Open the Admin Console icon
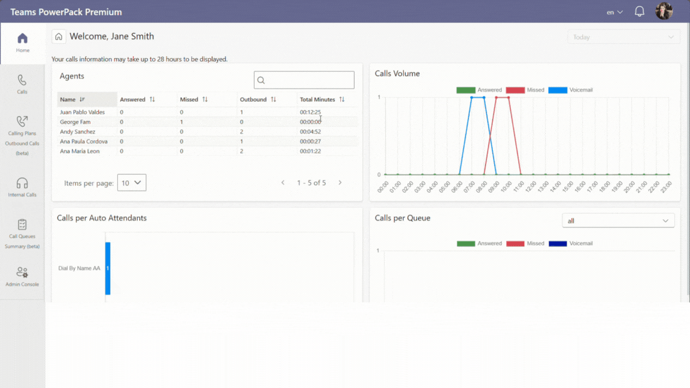Viewport: 690px width, 388px height. pyautogui.click(x=22, y=272)
